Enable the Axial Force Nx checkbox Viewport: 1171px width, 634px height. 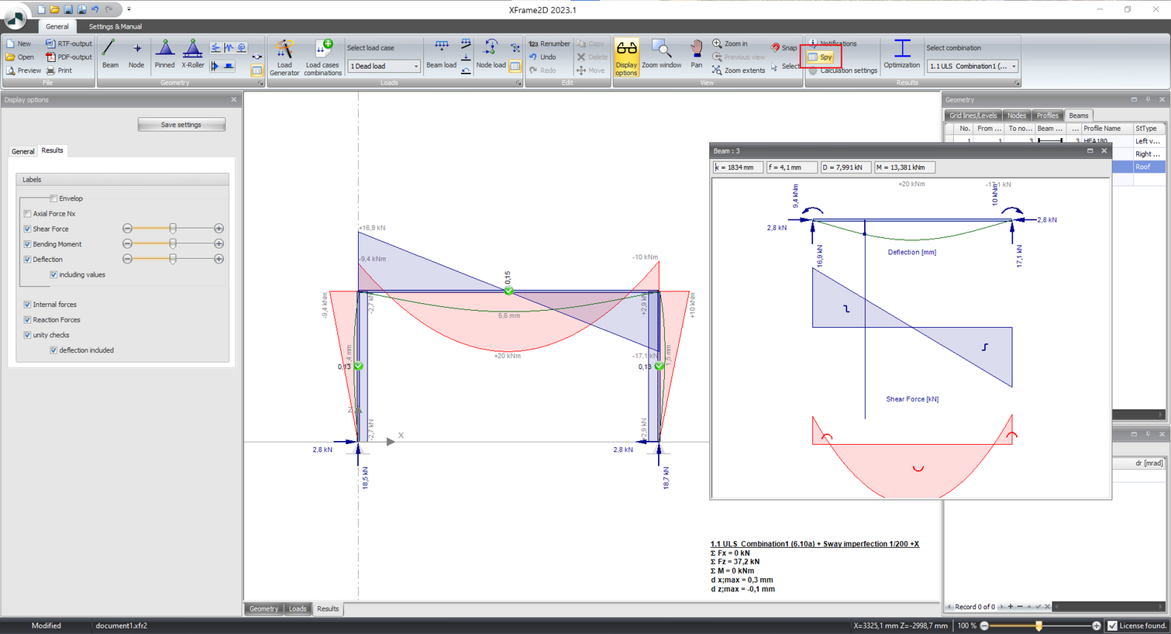point(28,214)
